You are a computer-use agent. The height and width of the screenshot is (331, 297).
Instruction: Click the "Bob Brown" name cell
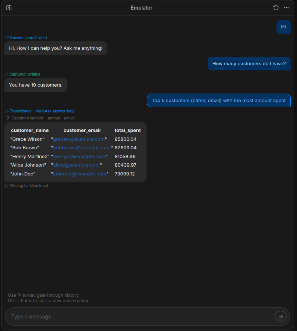pyautogui.click(x=25, y=147)
